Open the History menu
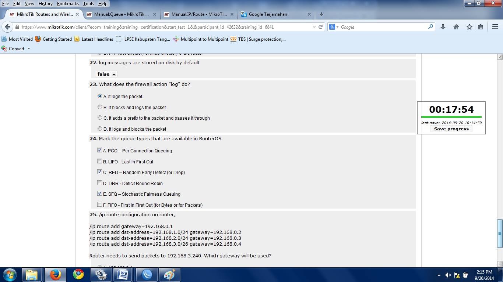The image size is (503, 282). click(46, 4)
